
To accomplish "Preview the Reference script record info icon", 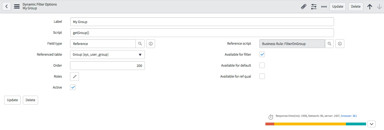I will click(x=340, y=44).
